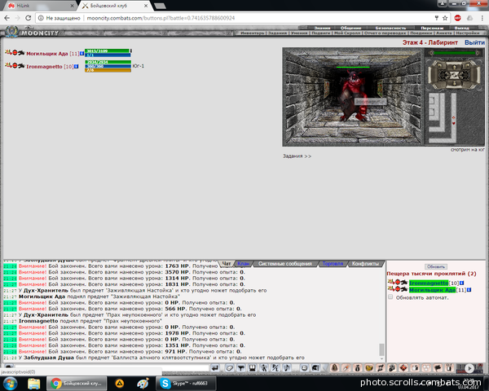Open the 'Умения' submenu link
Viewport: 489px width, 391px height.
[x=299, y=33]
